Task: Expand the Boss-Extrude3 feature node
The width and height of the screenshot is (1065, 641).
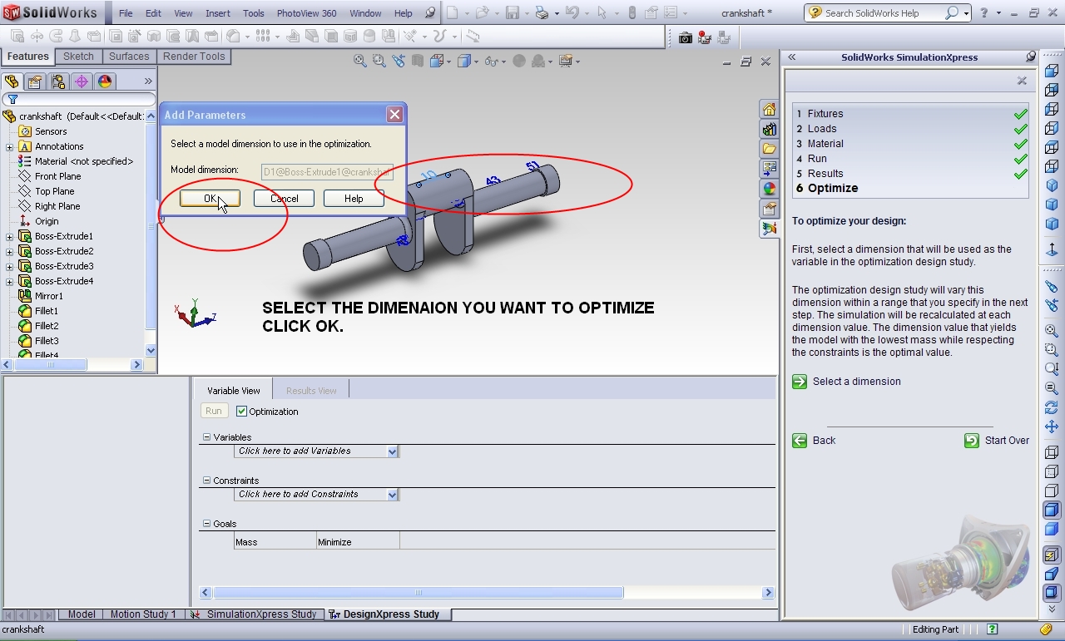Action: [10, 267]
